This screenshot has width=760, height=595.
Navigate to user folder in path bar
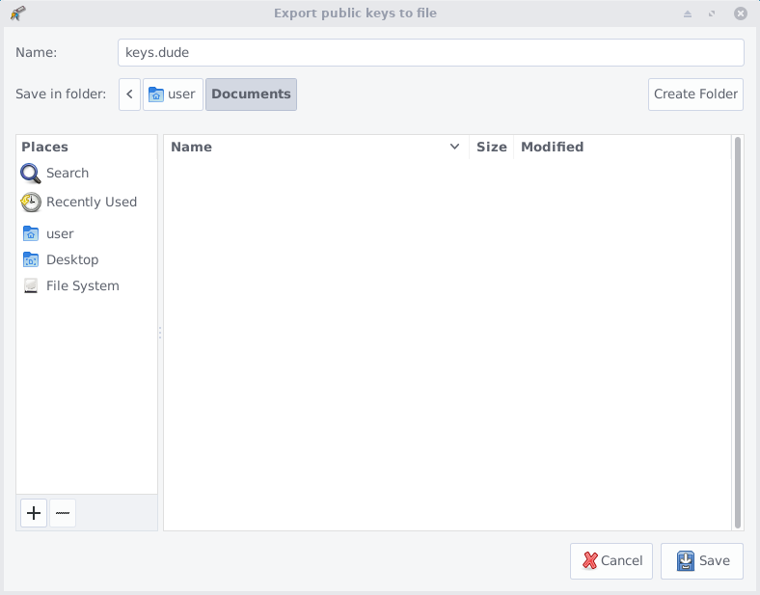173,94
